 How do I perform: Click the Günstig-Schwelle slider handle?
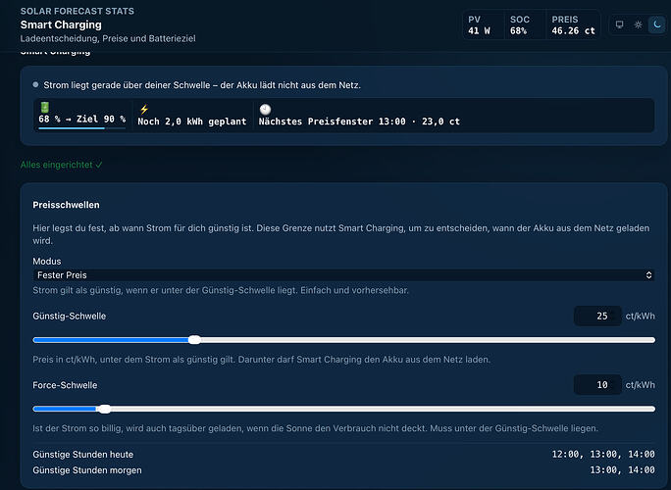pos(194,340)
